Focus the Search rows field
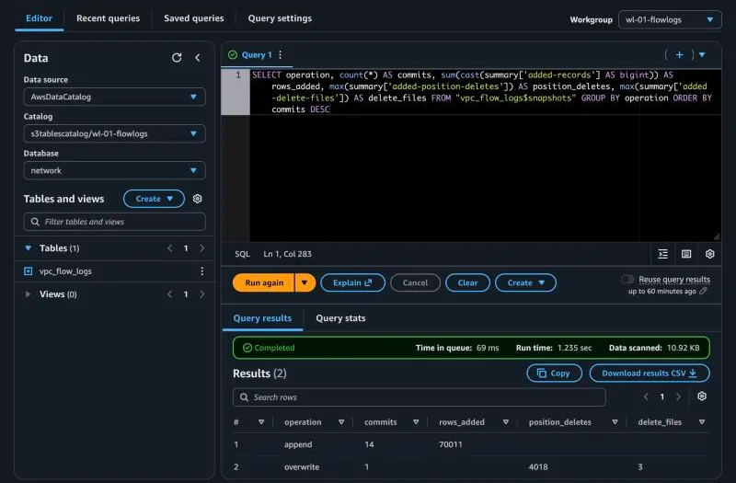 coord(419,397)
